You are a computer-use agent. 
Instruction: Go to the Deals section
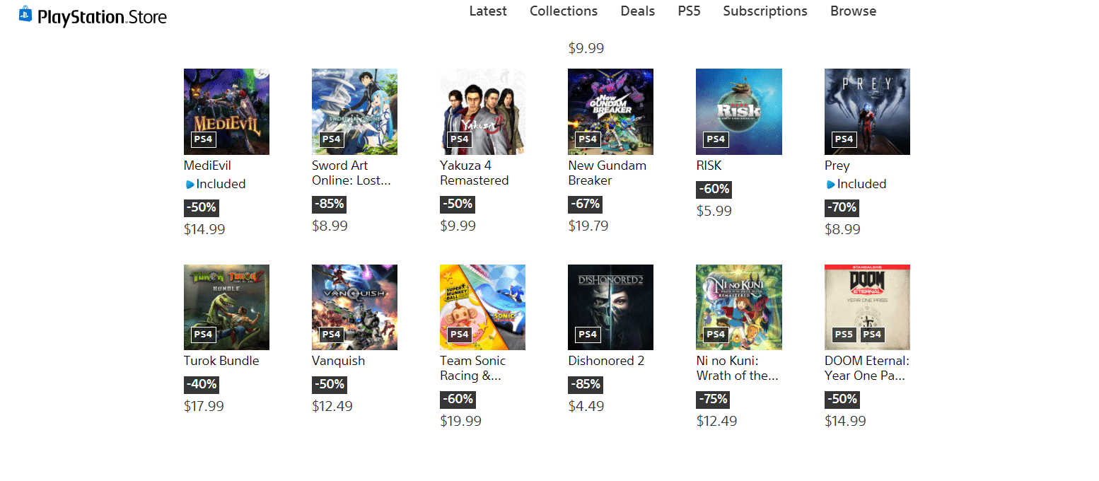coord(638,11)
